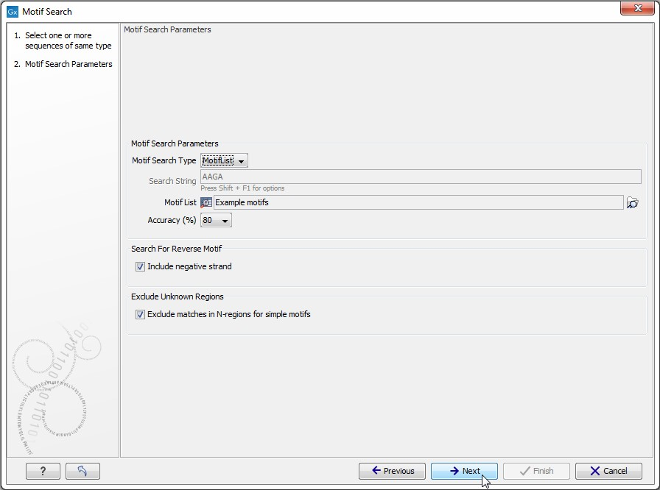Expand the MotifList combo box arrow
Viewport: 660px width, 490px height.
point(242,160)
